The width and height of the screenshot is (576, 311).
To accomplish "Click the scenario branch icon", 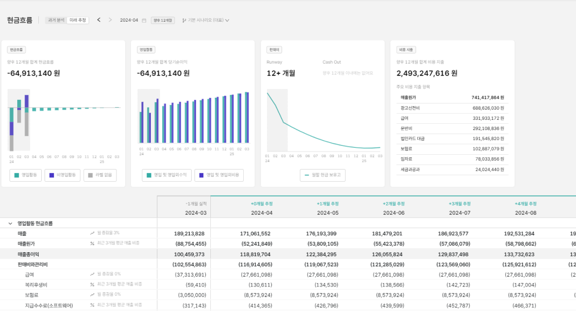I will pyautogui.click(x=184, y=20).
